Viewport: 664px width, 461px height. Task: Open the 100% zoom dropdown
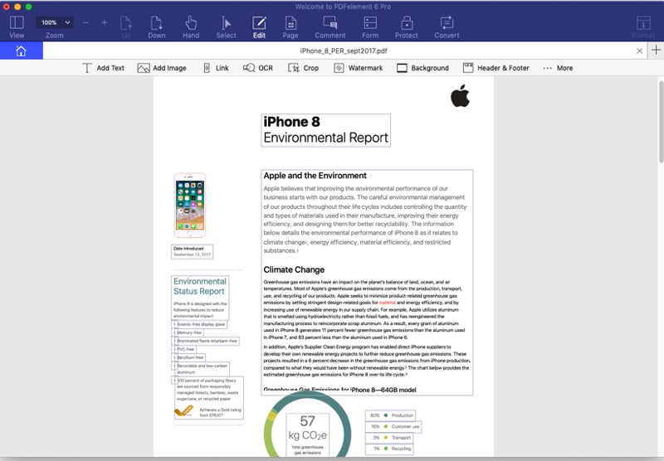point(55,22)
